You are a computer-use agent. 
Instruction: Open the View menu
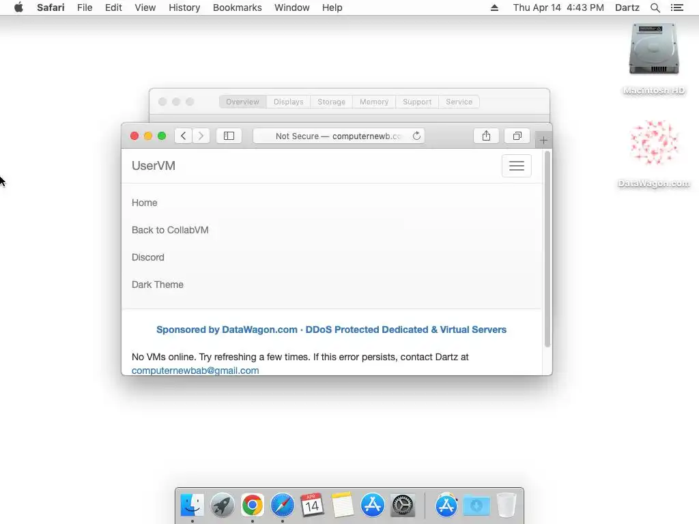click(x=145, y=8)
